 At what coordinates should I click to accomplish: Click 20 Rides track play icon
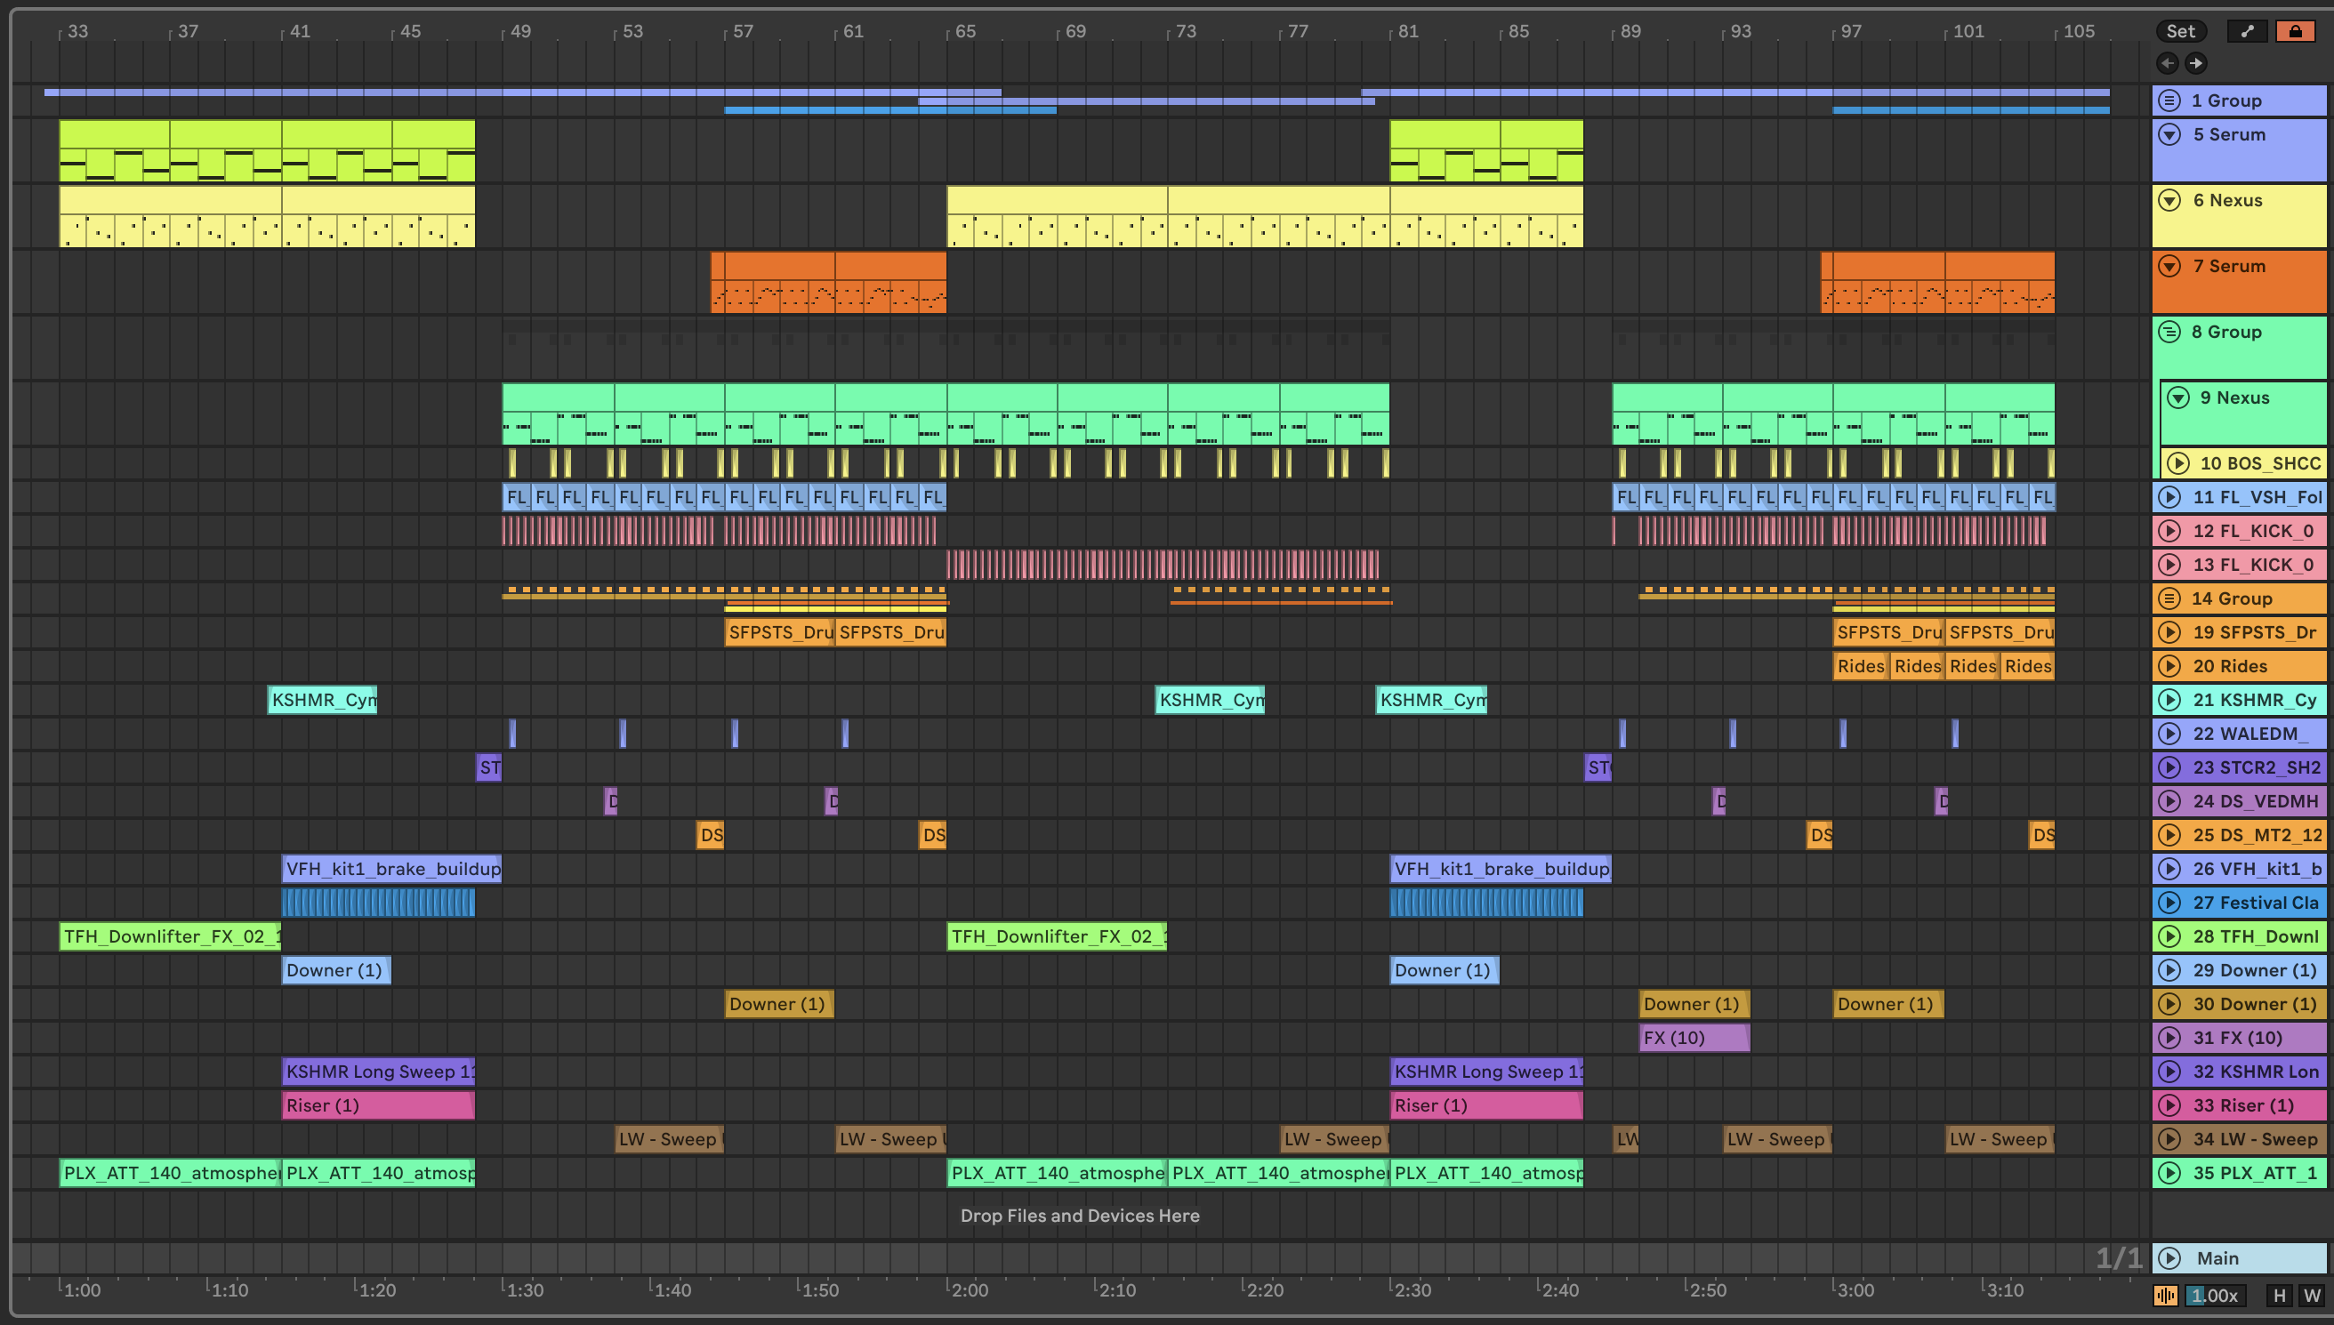[2170, 666]
